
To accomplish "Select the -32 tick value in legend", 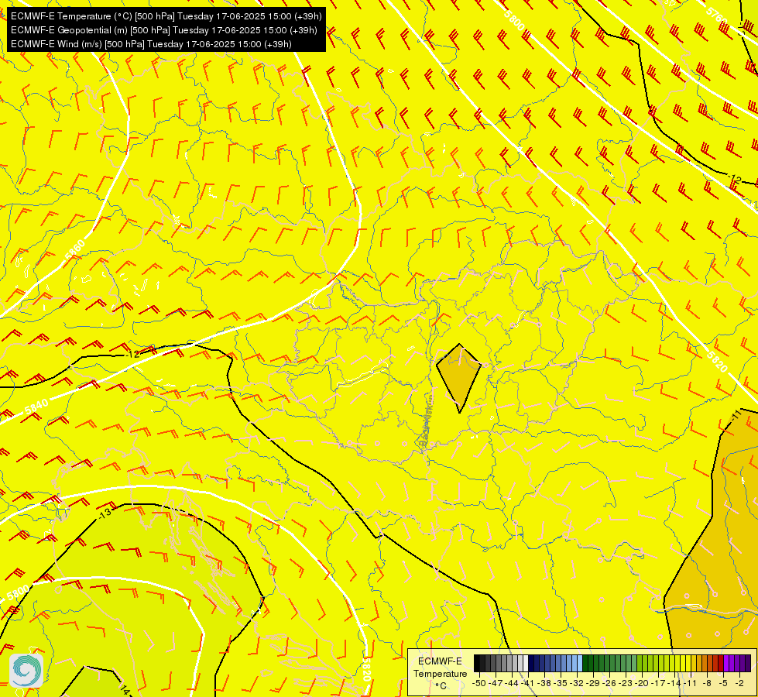I will coord(577,683).
